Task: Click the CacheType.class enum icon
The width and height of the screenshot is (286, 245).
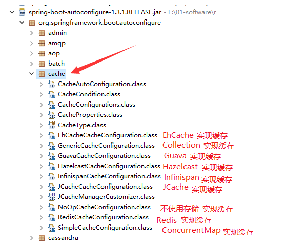Action: point(52,125)
